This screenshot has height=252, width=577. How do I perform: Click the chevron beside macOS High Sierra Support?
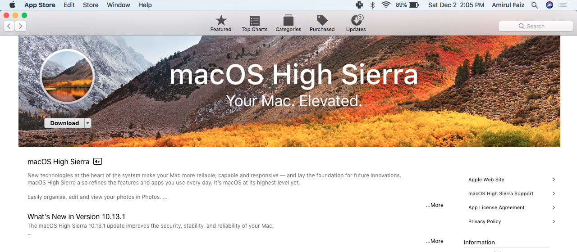[x=554, y=193]
